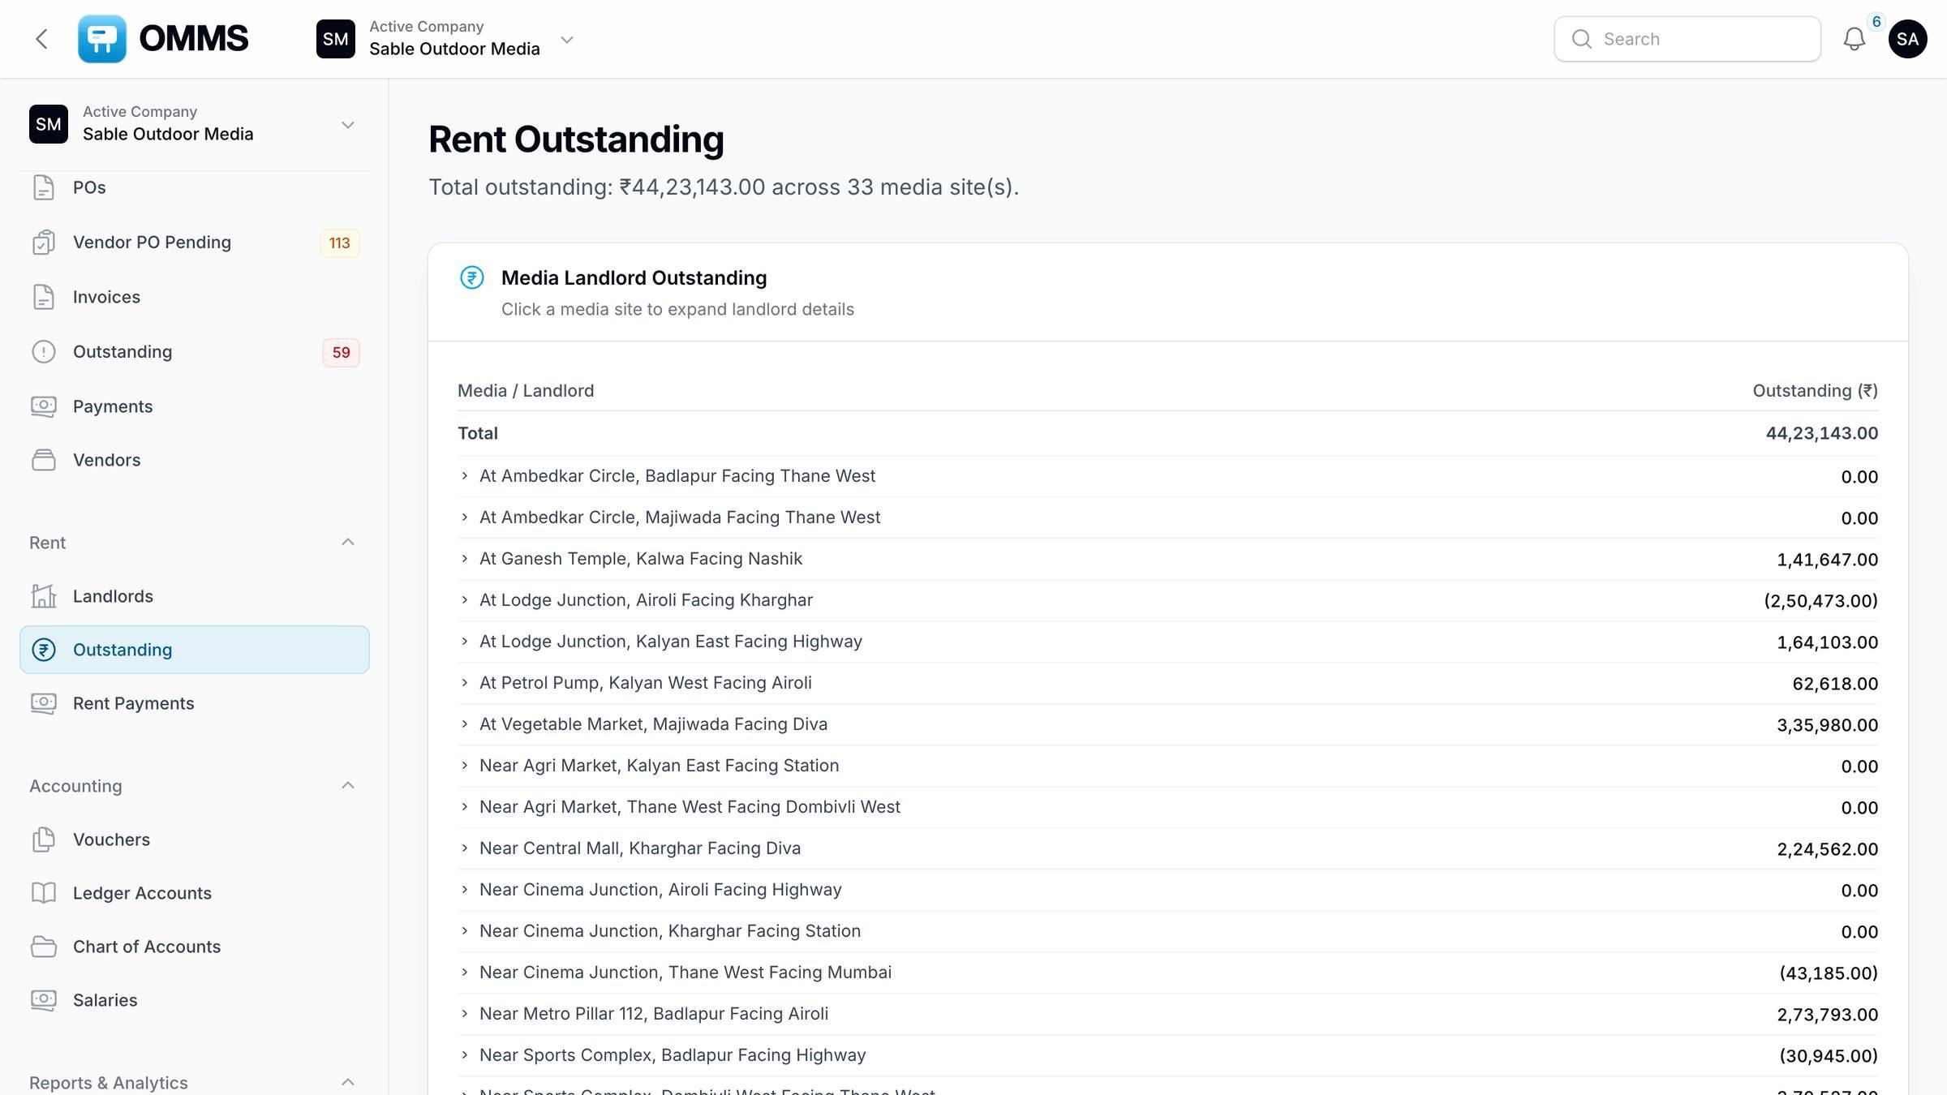1947x1095 pixels.
Task: Collapse the Accounting section
Action: pyautogui.click(x=348, y=785)
